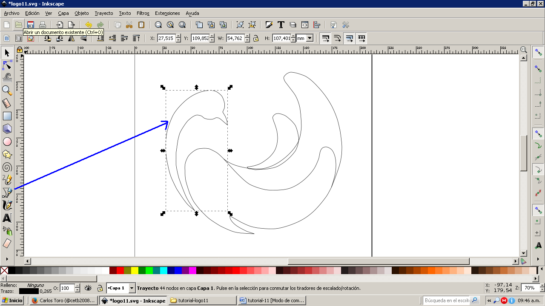Screen dimensions: 545x306
Task: Undo the last action
Action: (88, 25)
